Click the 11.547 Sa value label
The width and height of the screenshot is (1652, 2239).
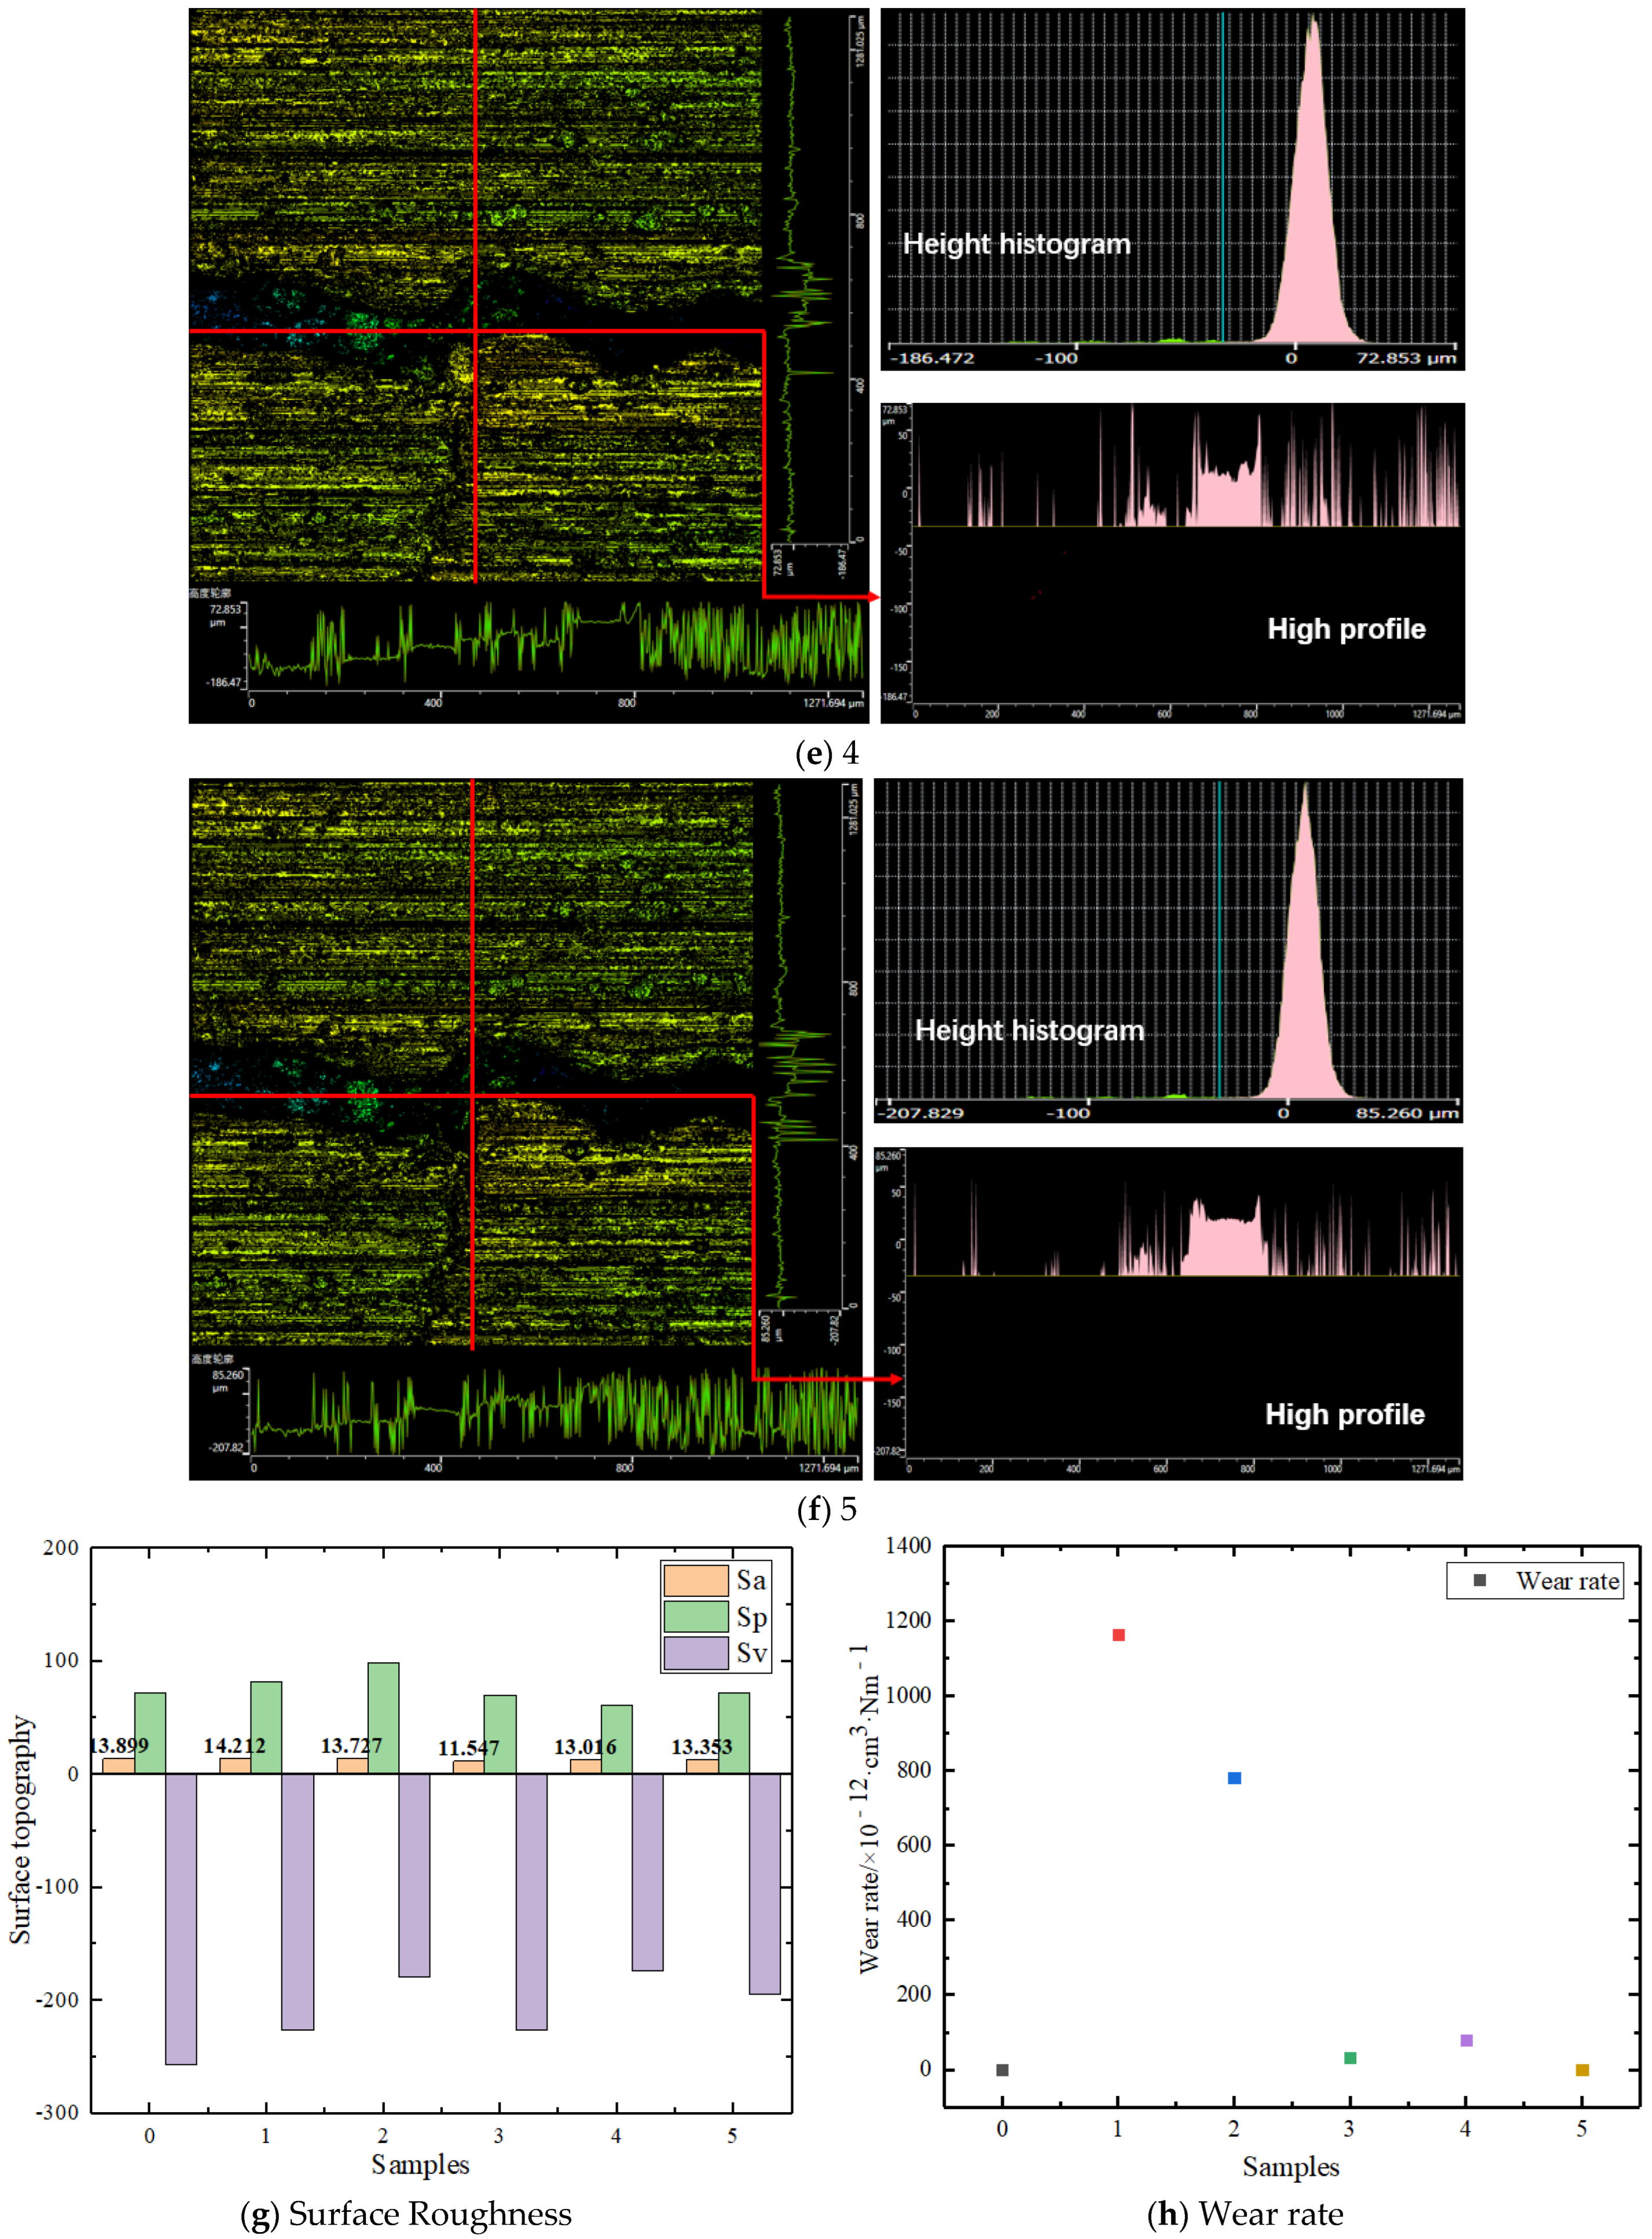(x=468, y=1748)
